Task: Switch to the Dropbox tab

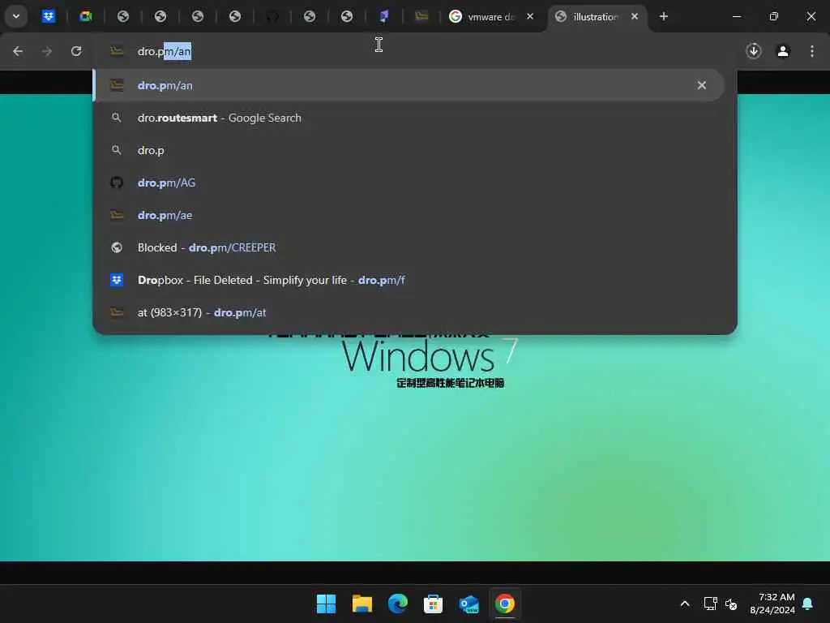Action: point(49,16)
